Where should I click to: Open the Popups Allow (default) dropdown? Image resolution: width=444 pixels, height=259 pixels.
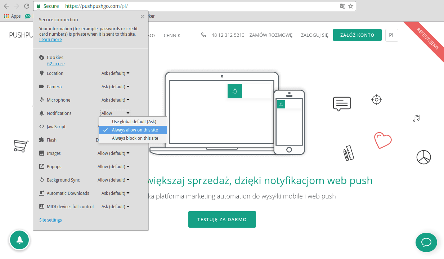pos(113,166)
